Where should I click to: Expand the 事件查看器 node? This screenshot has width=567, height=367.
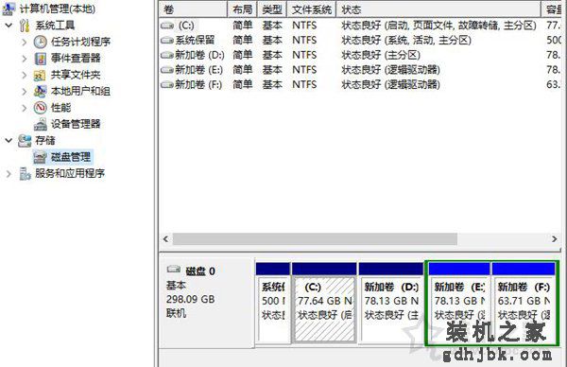(x=25, y=59)
